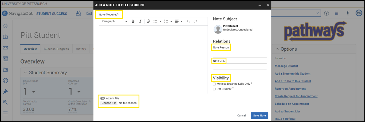
Task: Click help mark beside Melissa Breanne Kelly Only
Action: pos(252,83)
